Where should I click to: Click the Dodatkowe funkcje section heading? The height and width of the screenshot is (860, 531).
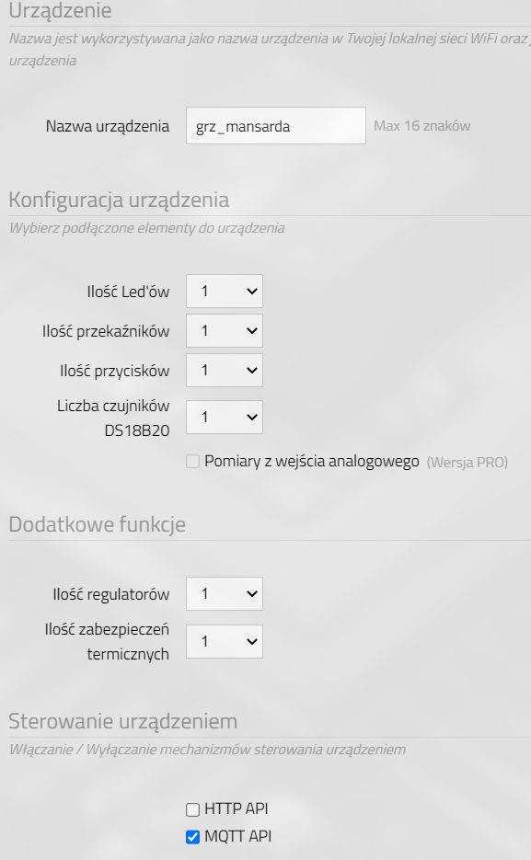(x=98, y=524)
